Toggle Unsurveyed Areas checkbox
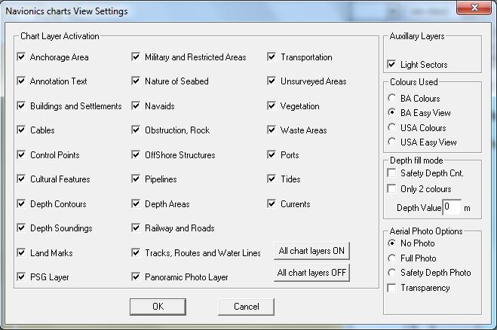497x330 pixels. pos(272,81)
